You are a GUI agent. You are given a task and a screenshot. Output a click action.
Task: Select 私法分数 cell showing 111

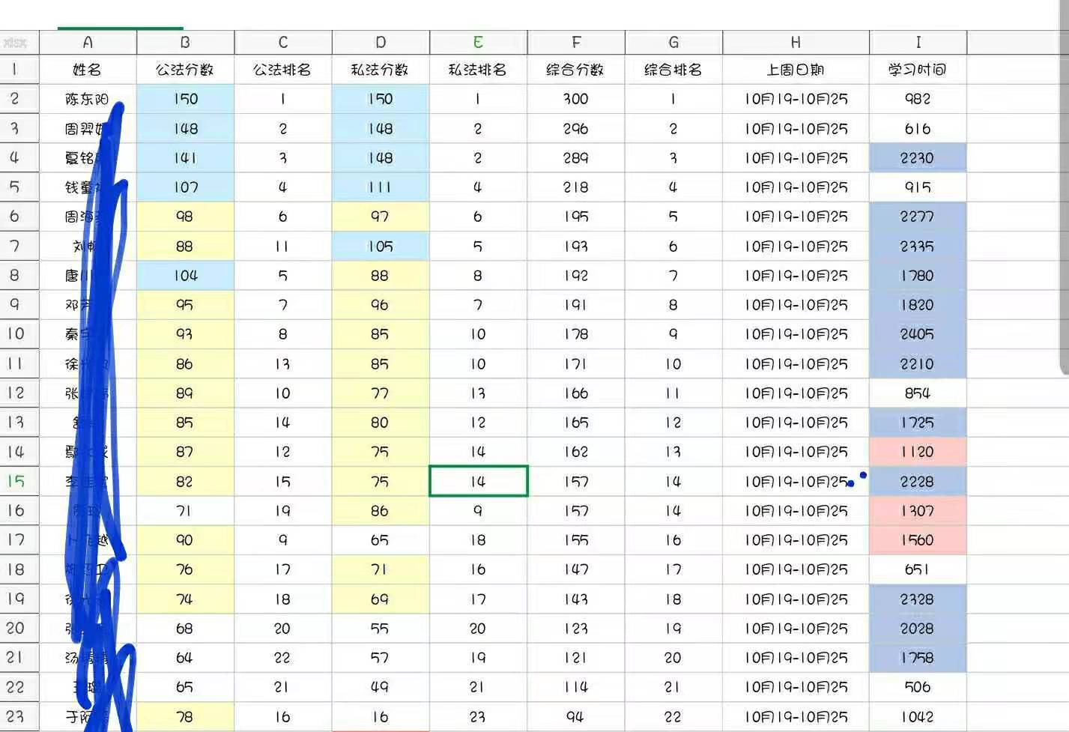(381, 187)
